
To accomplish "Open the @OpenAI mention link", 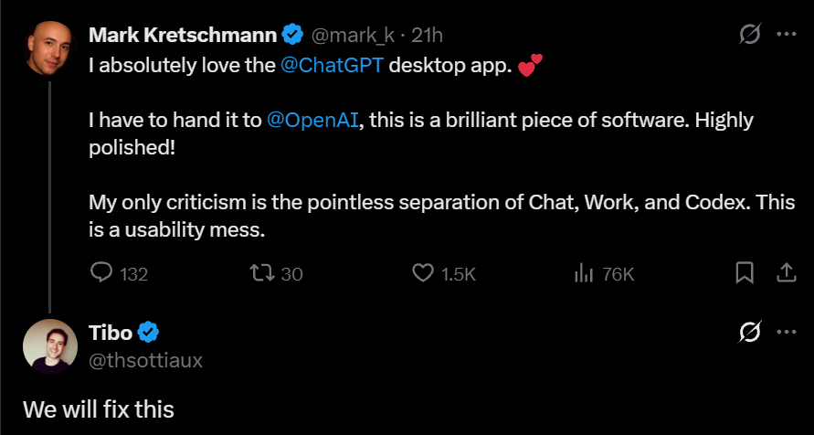I will [x=312, y=121].
